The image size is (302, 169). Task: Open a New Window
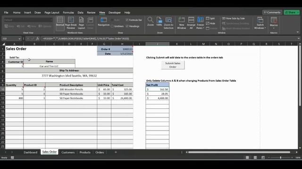coord(181,23)
